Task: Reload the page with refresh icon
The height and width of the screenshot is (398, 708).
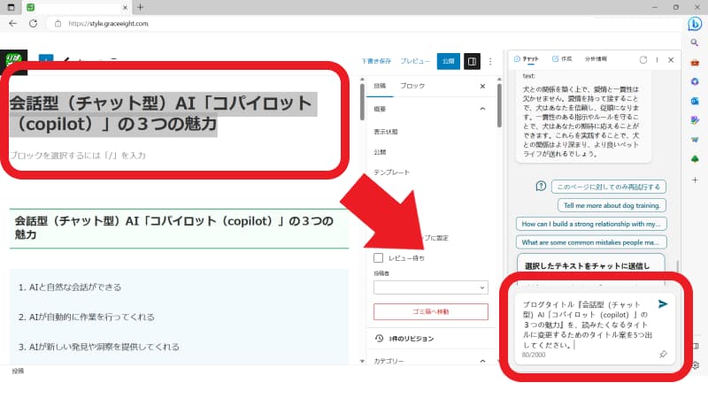Action: click(x=33, y=24)
